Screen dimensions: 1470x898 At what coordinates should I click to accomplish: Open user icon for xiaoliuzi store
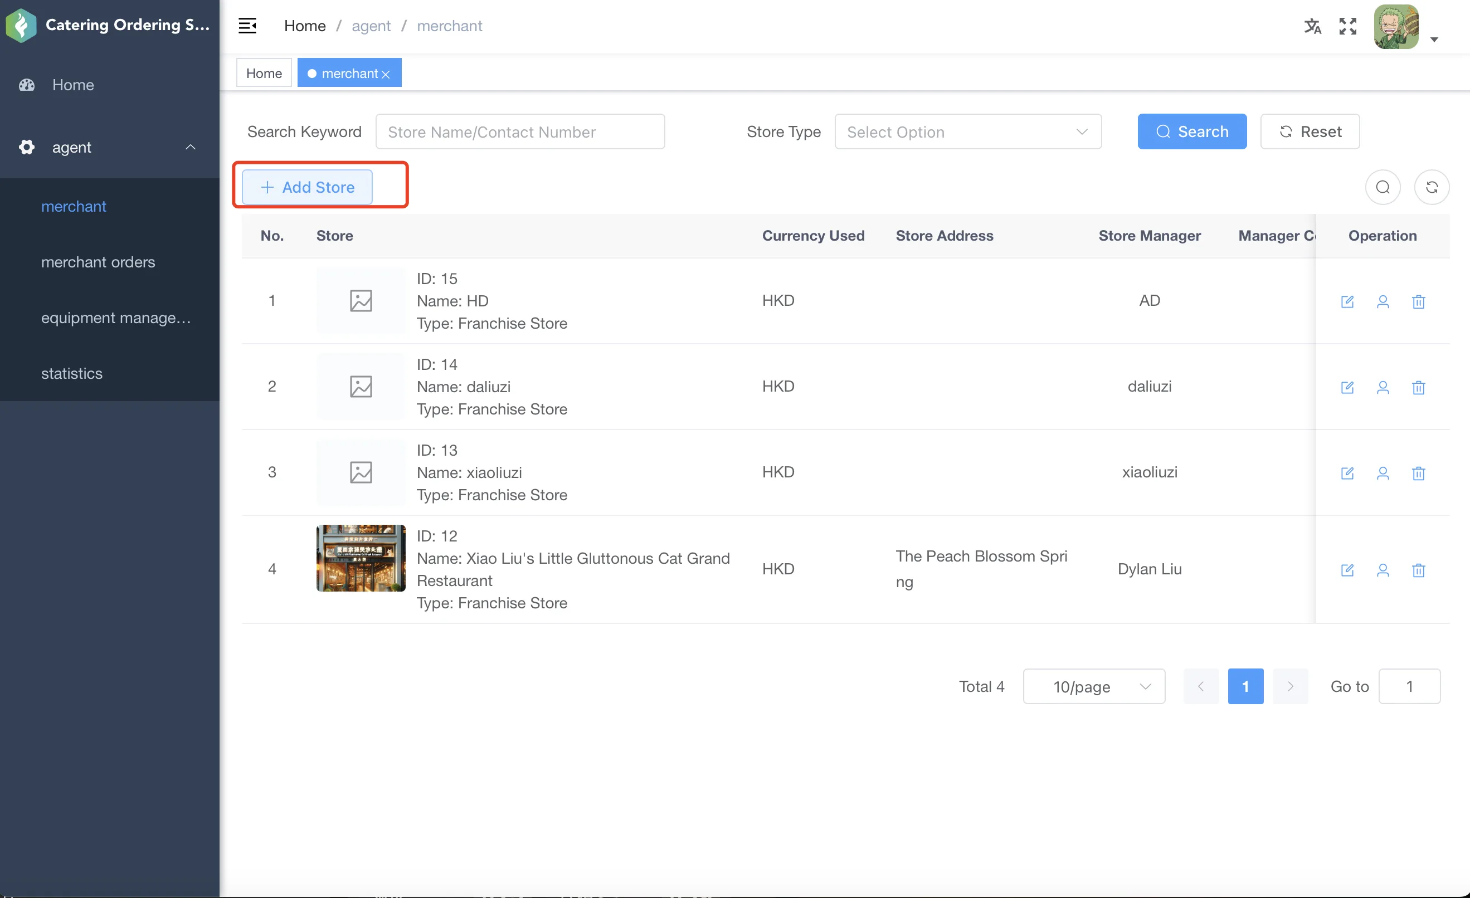pos(1383,474)
